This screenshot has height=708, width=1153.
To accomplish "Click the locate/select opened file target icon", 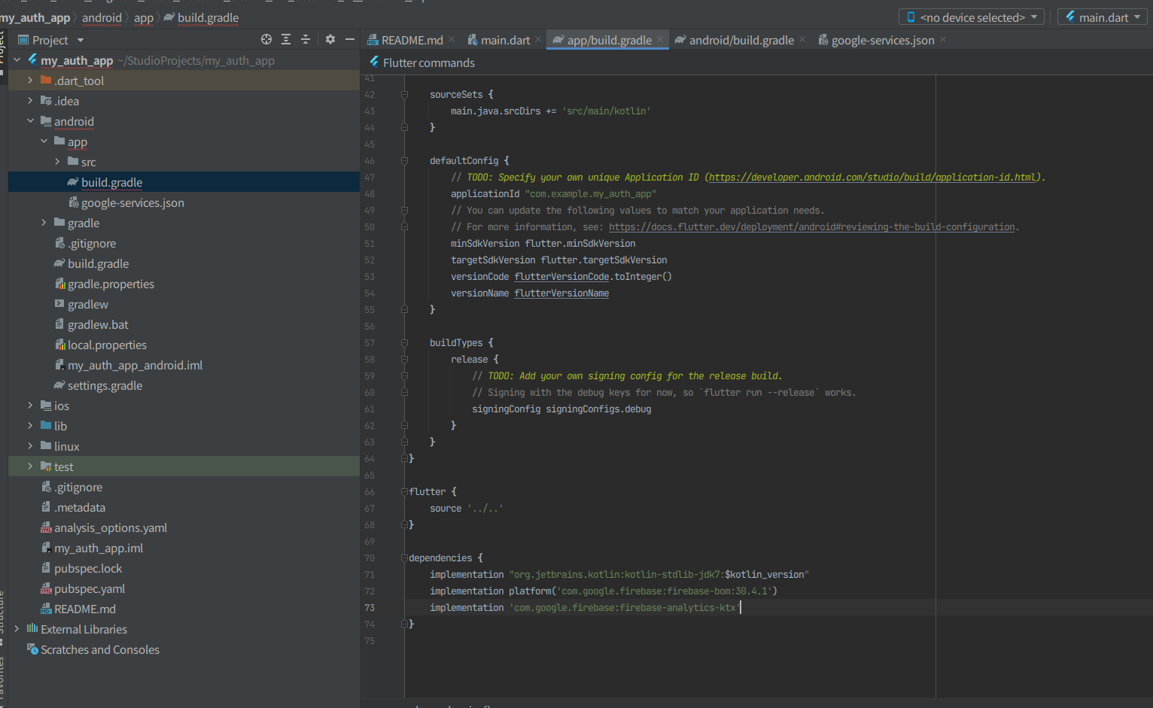I will coord(266,39).
